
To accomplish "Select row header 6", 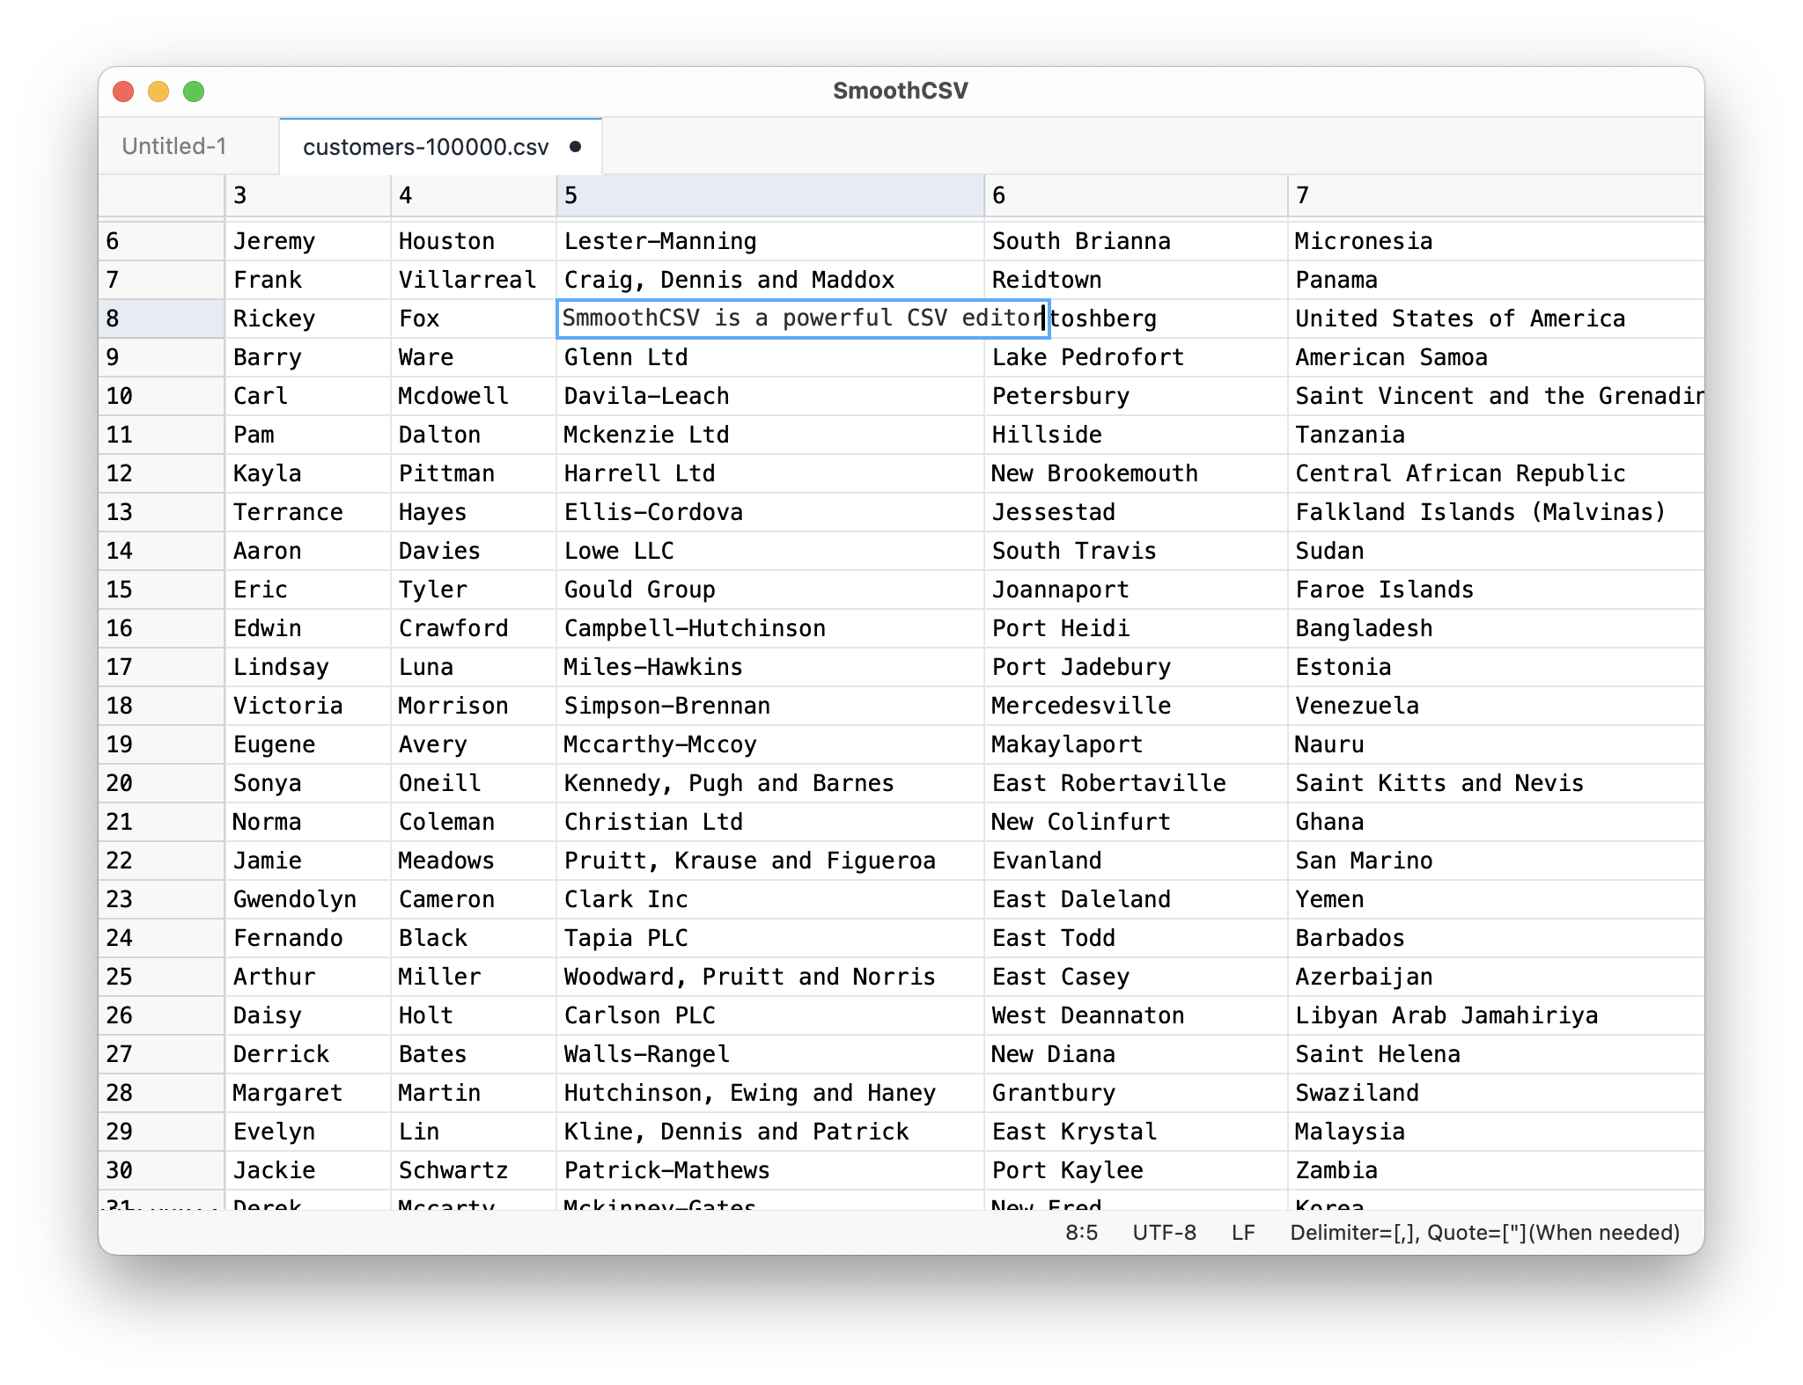I will coord(162,241).
